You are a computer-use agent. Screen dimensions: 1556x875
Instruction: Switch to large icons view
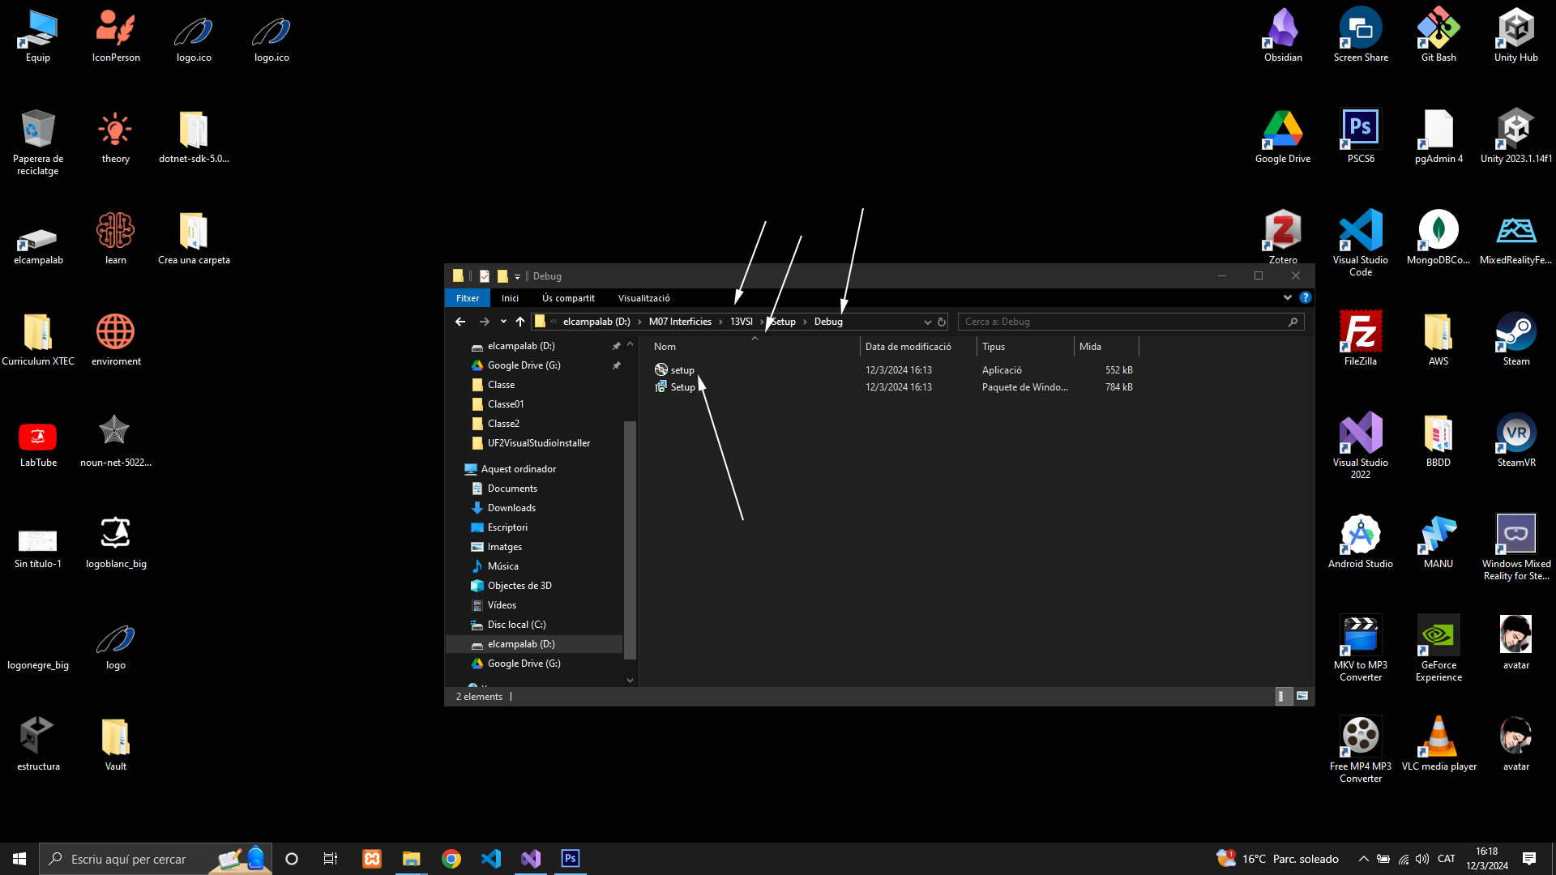pyautogui.click(x=1302, y=696)
